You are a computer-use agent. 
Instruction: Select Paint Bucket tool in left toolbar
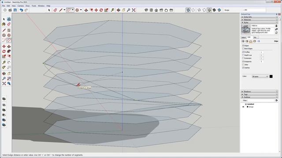4,24
